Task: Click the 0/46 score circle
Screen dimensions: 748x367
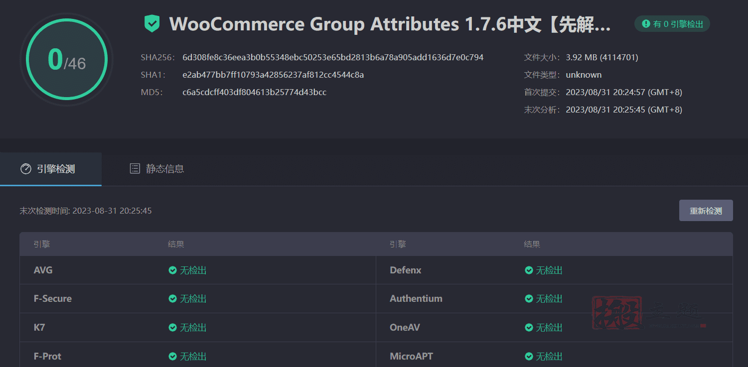Action: pos(67,60)
